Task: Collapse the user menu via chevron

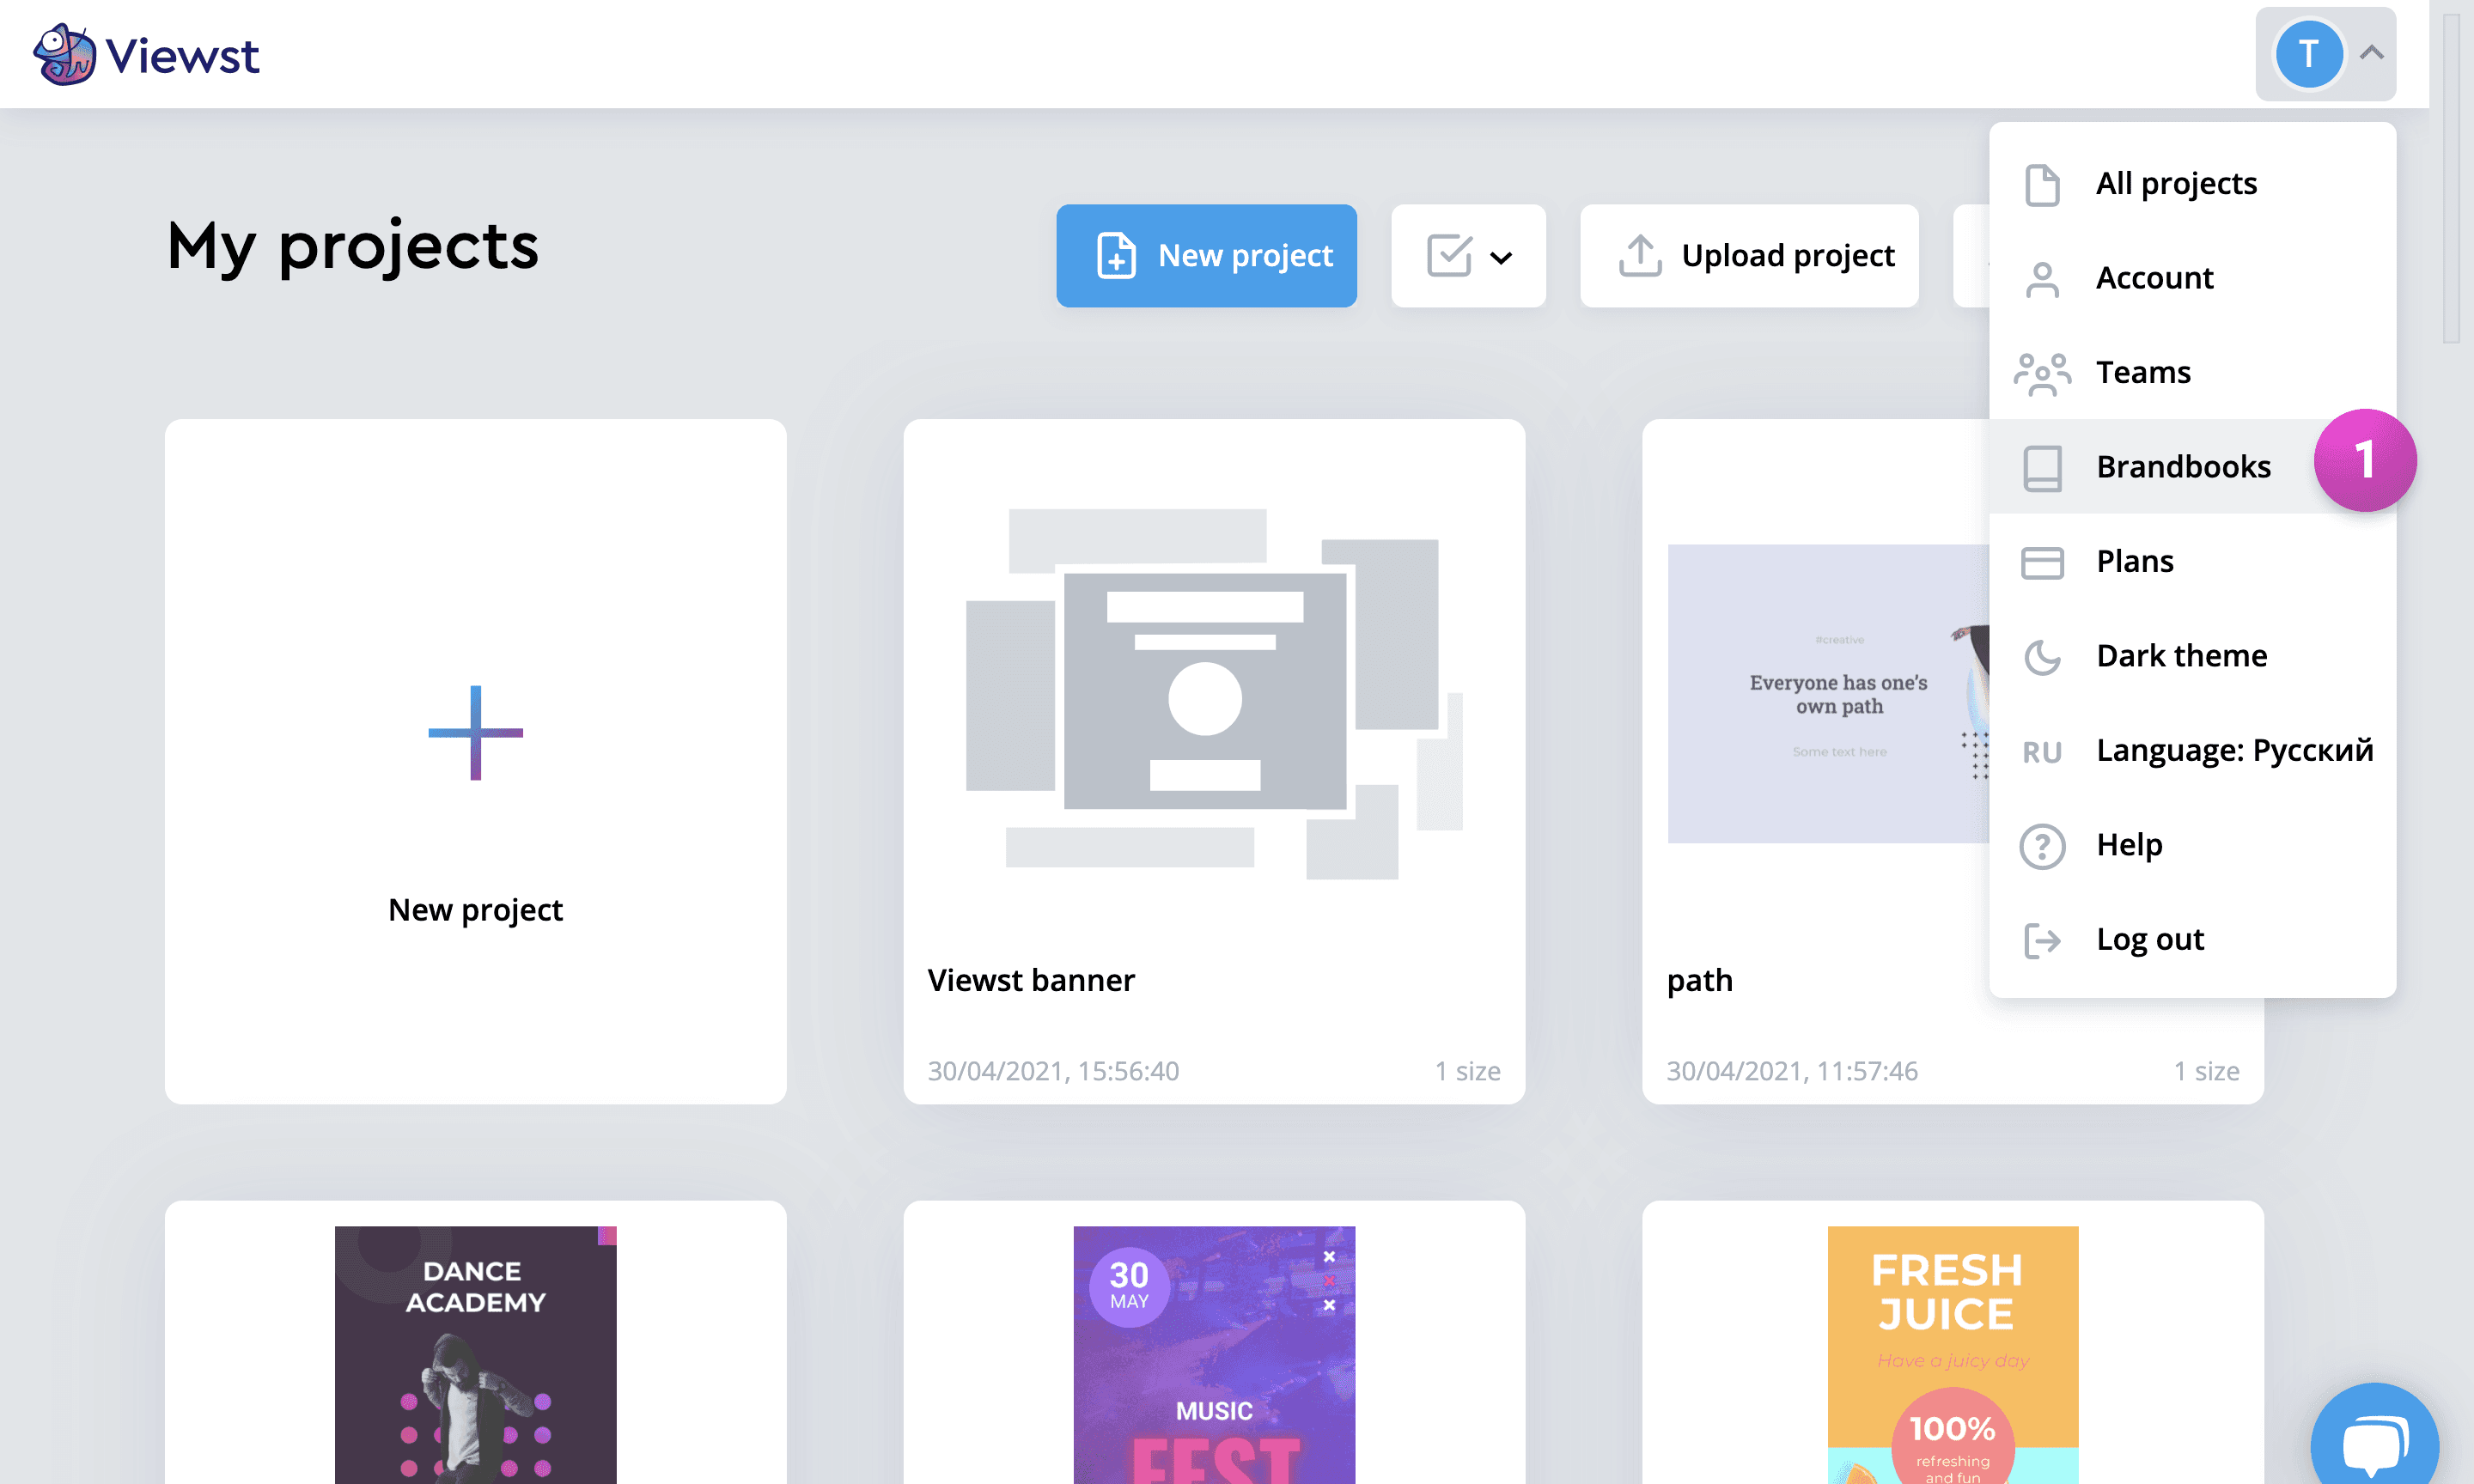Action: 2371,53
